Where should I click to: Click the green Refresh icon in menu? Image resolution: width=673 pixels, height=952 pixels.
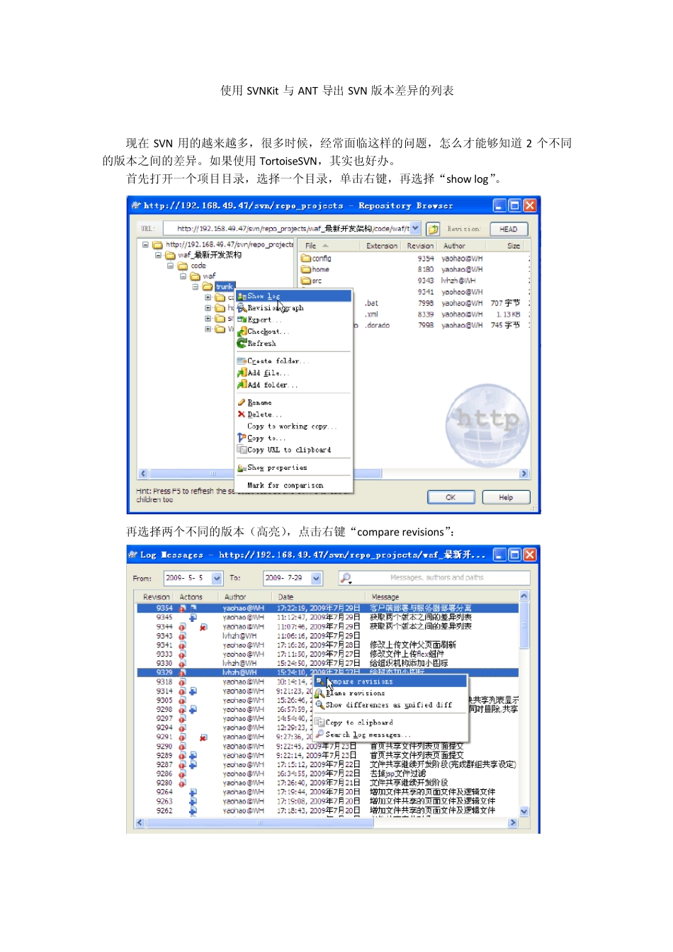[242, 343]
